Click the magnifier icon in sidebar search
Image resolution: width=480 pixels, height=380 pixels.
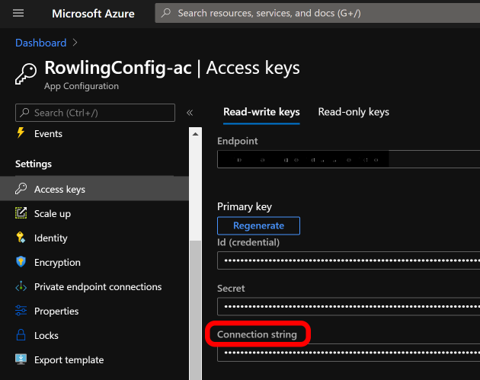pyautogui.click(x=25, y=113)
